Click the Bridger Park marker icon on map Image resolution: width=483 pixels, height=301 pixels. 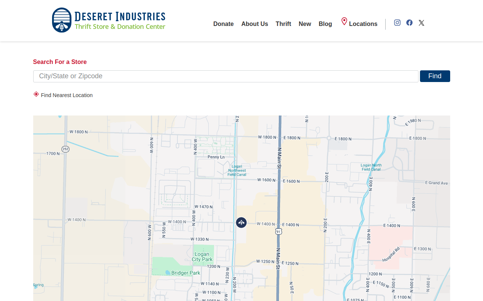(168, 272)
